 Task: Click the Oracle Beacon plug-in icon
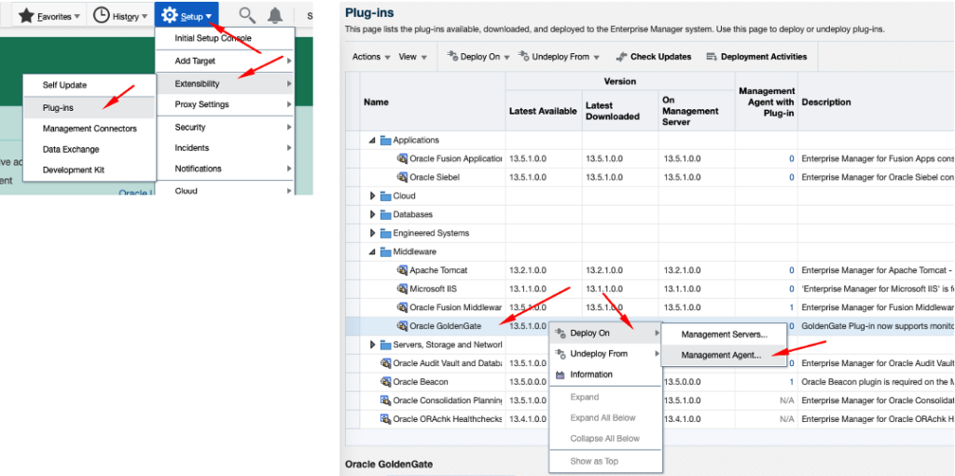click(385, 382)
